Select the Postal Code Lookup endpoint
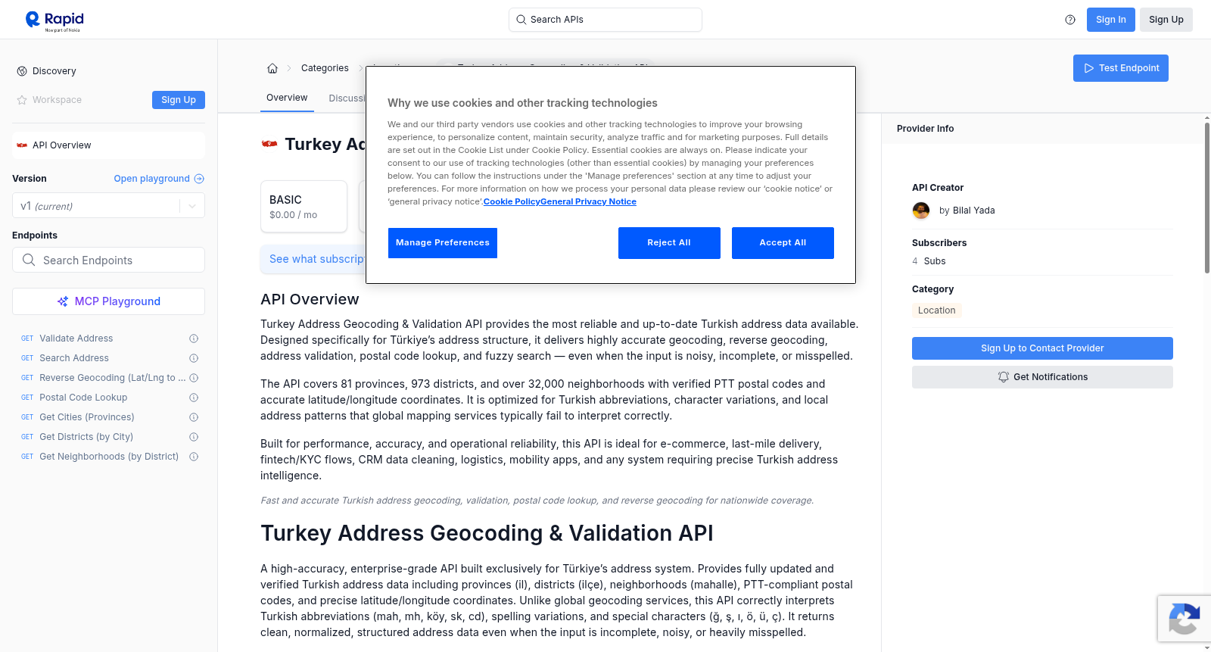Screen dimensions: 1211x652 [x=83, y=398]
